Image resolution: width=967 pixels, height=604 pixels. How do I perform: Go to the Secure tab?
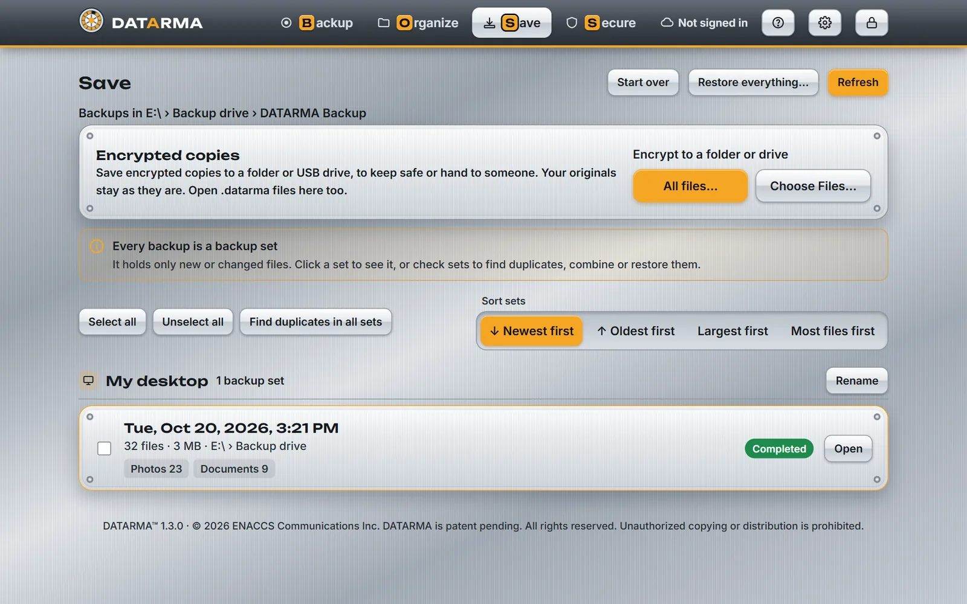point(601,23)
